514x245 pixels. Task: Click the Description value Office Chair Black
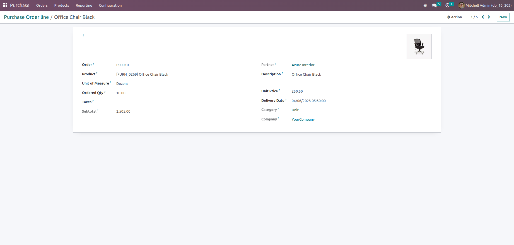click(306, 74)
